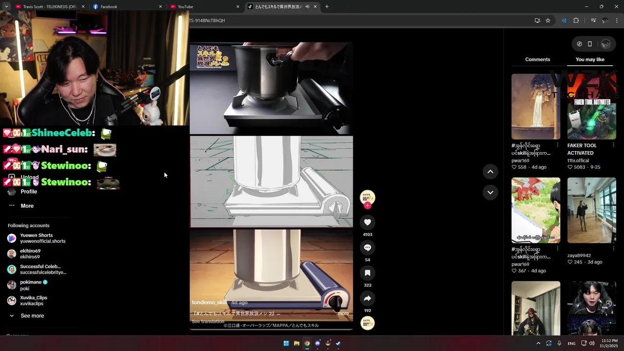Close the TikTok browser tab

coord(315,6)
